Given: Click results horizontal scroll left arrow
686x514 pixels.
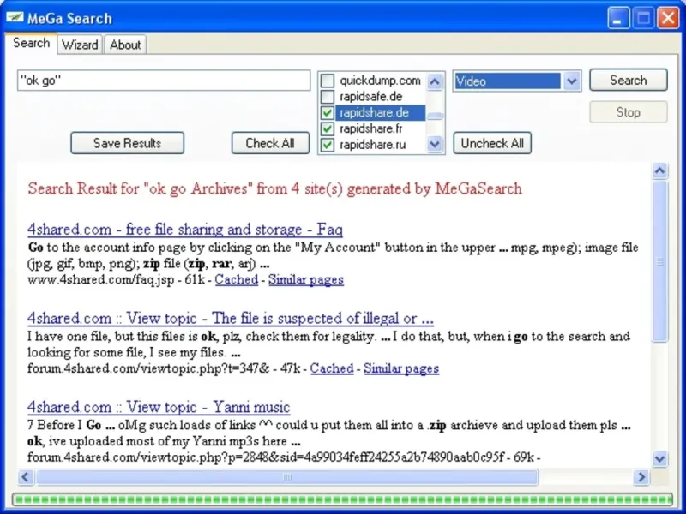Looking at the screenshot, I should coord(26,477).
